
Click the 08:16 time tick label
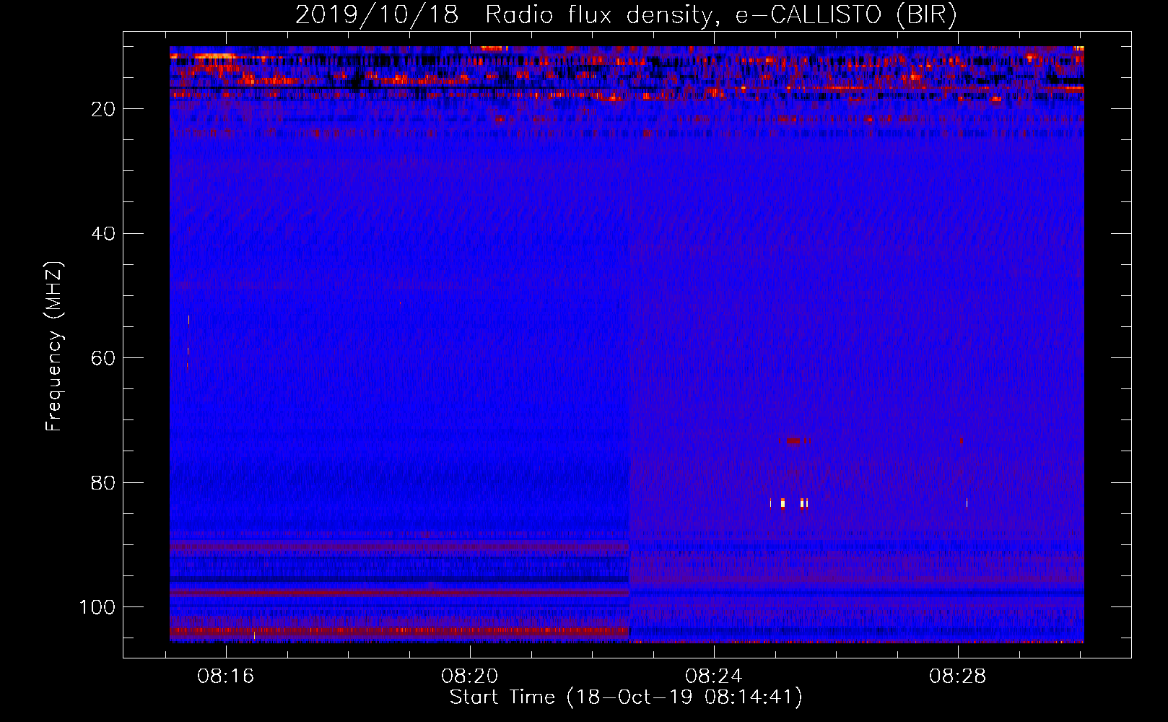pyautogui.click(x=226, y=677)
